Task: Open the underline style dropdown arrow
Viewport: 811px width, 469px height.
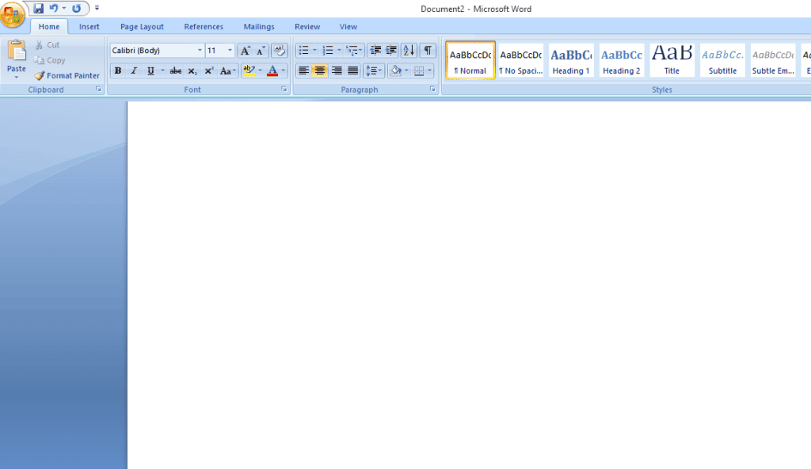Action: pyautogui.click(x=162, y=71)
